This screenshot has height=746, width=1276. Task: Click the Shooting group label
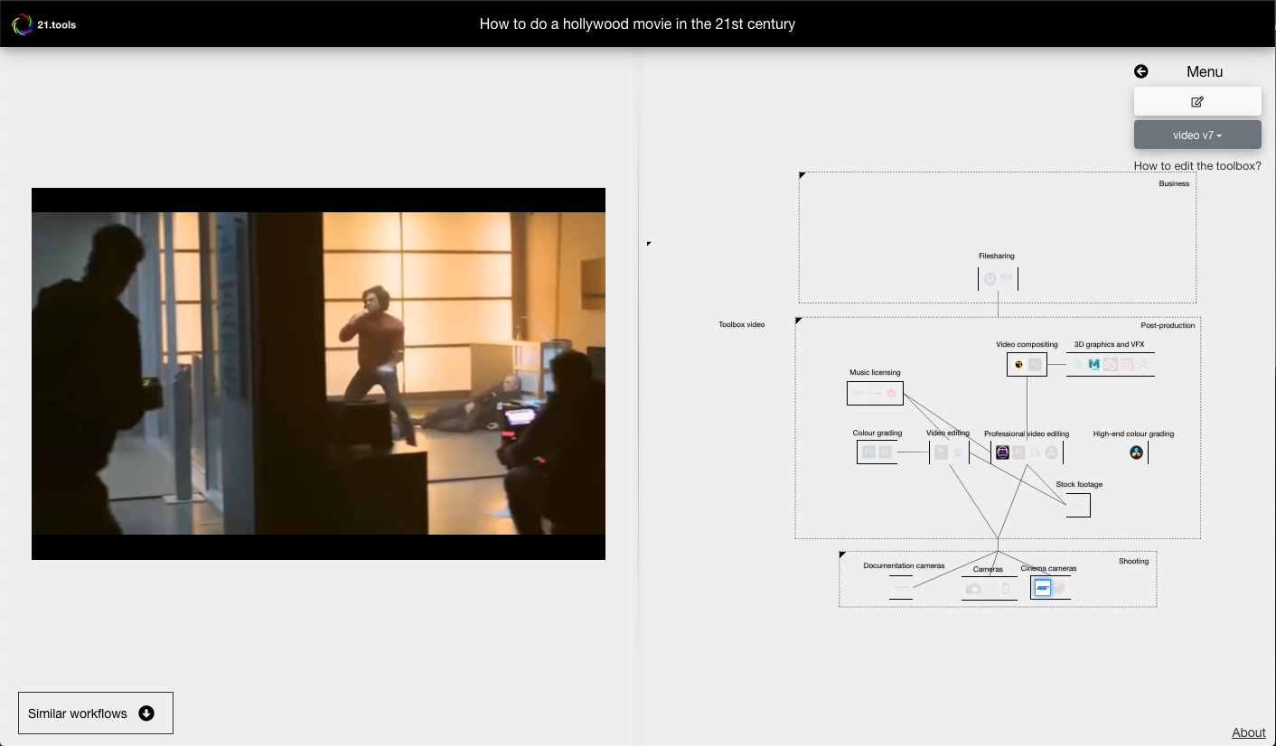[x=1133, y=561]
